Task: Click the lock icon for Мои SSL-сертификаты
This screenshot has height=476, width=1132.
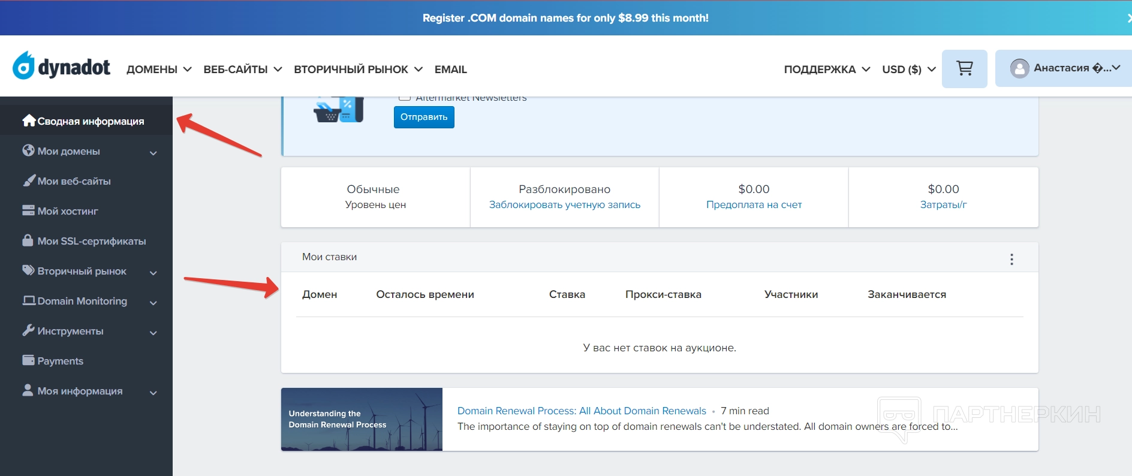Action: tap(28, 240)
